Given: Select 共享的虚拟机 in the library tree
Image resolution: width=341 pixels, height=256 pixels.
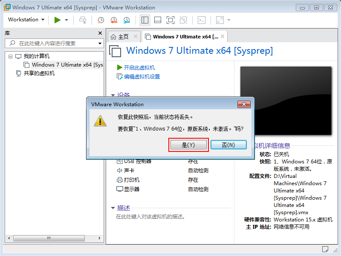Looking at the screenshot, I should click(39, 73).
